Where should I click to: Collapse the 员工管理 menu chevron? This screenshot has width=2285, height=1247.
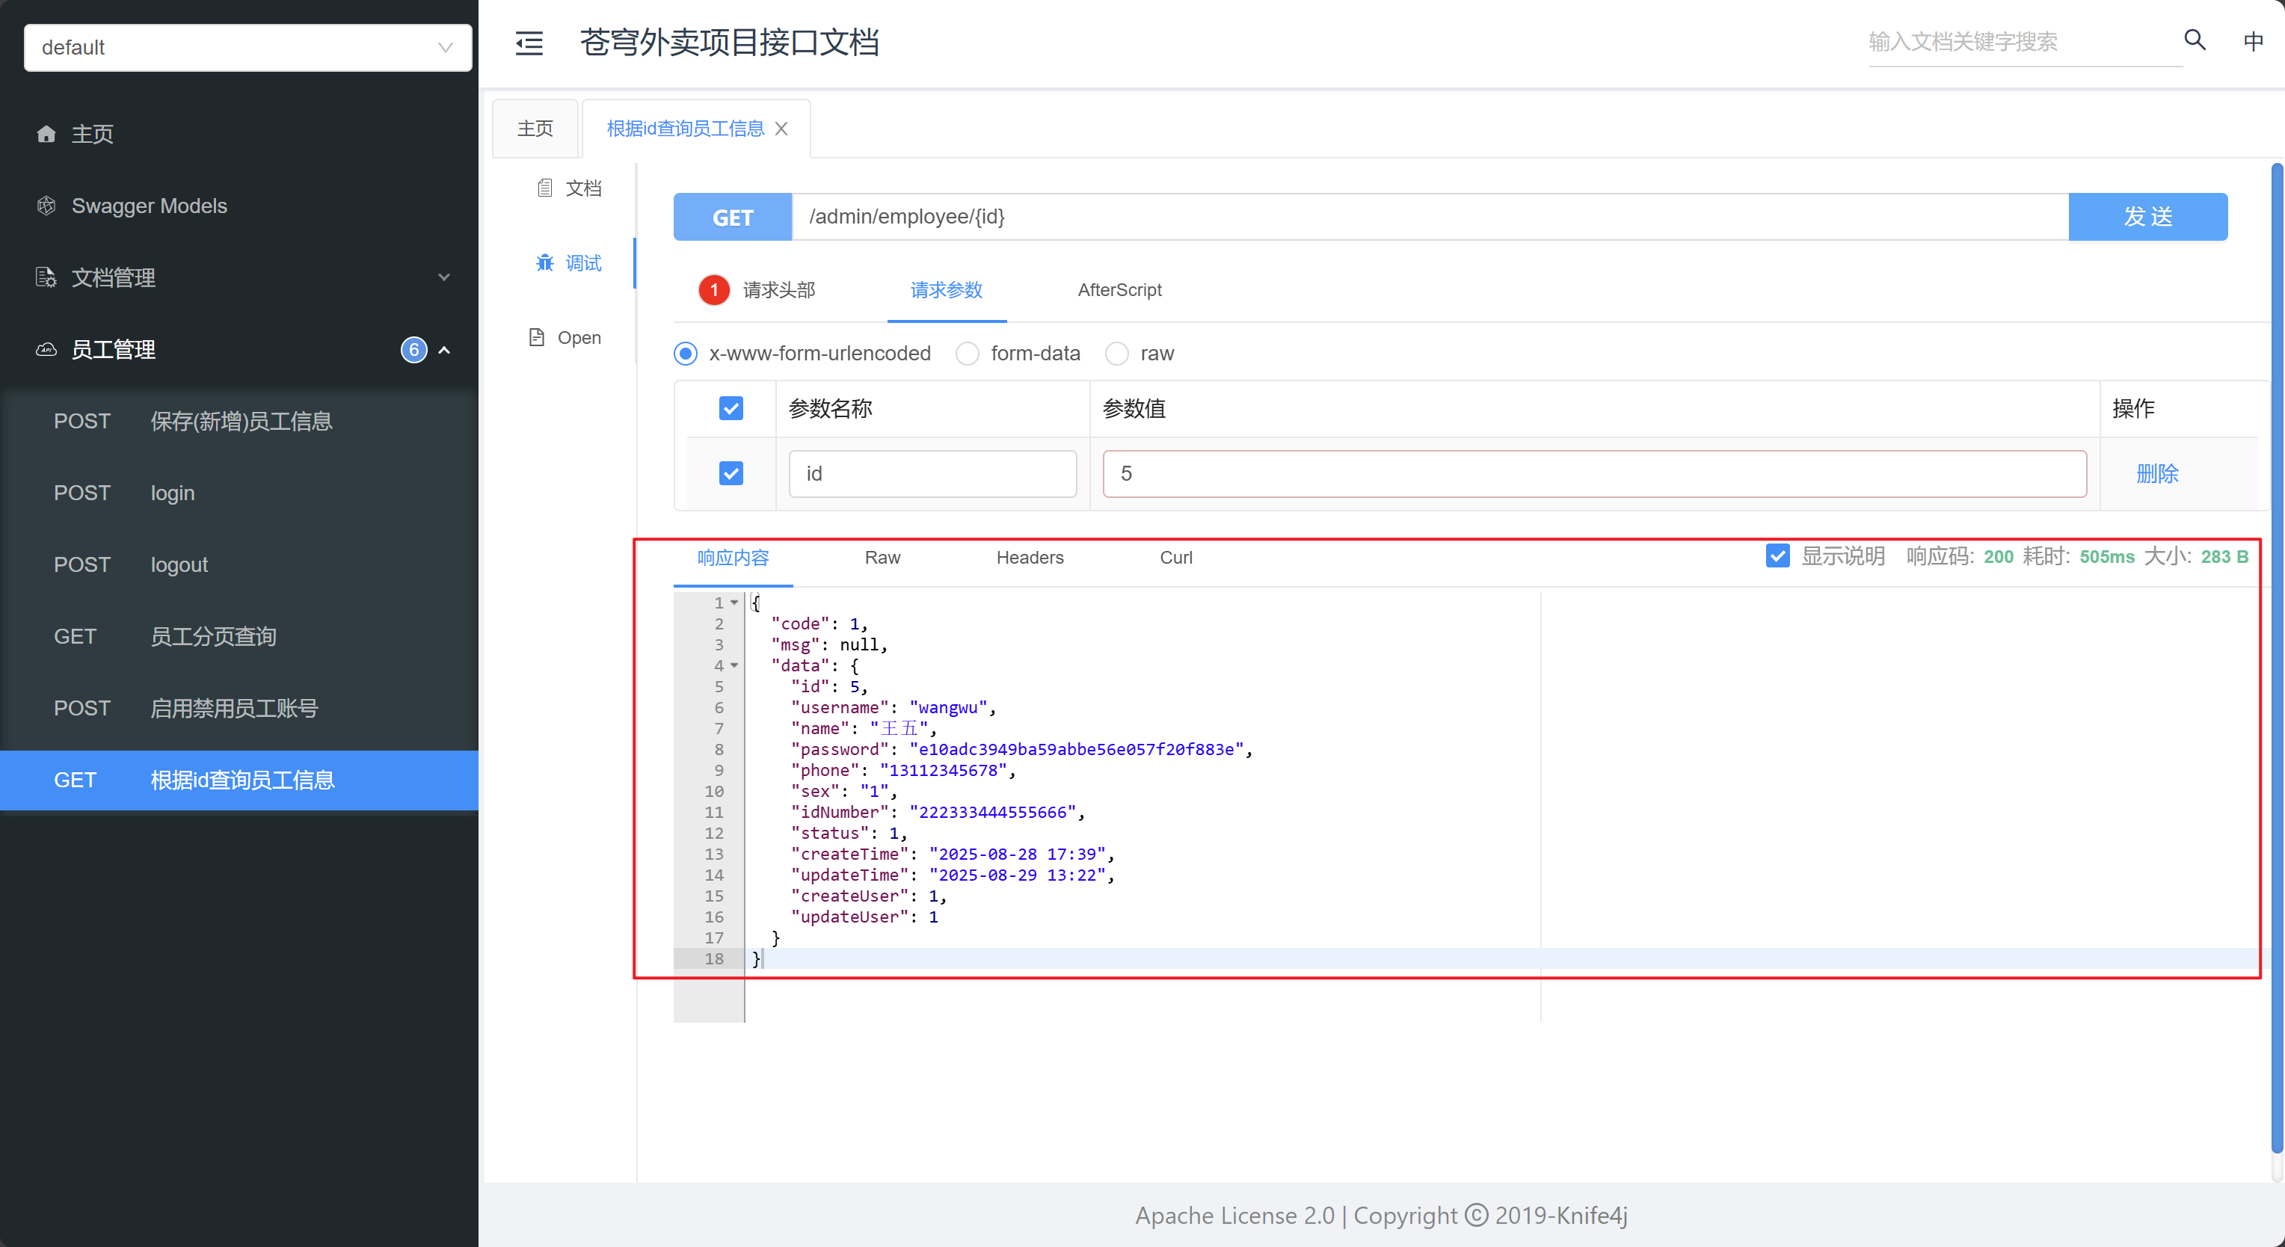444,349
